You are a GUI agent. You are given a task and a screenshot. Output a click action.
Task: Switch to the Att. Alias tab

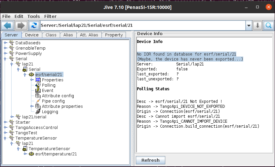tap(89, 35)
